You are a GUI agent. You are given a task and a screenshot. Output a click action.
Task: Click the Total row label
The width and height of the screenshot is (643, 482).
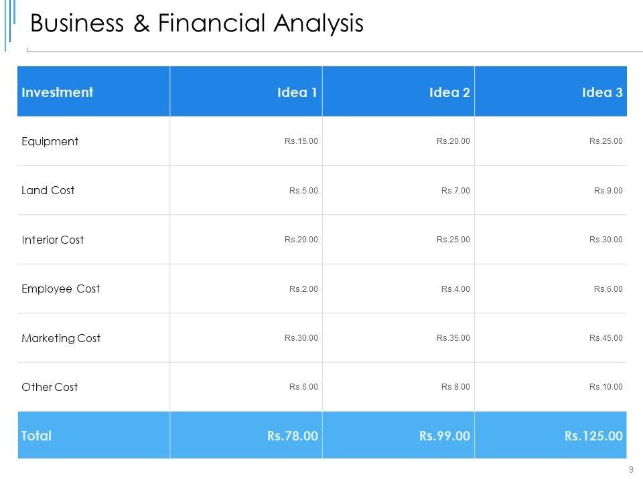pyautogui.click(x=37, y=436)
